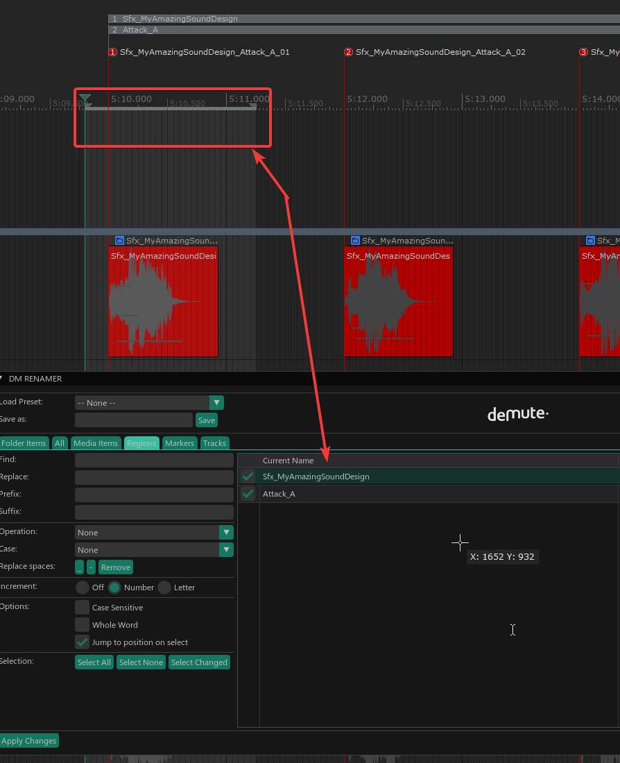Select the Sfx_MyAmazingSoundDesign name in list
The width and height of the screenshot is (620, 763).
(316, 477)
